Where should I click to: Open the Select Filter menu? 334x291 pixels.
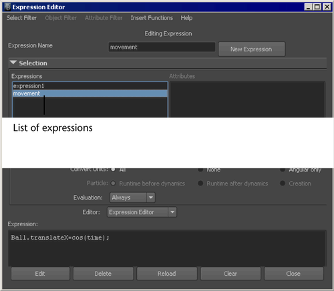(x=21, y=18)
